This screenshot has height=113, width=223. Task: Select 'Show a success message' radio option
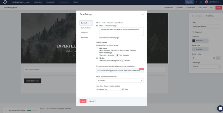point(97,26)
